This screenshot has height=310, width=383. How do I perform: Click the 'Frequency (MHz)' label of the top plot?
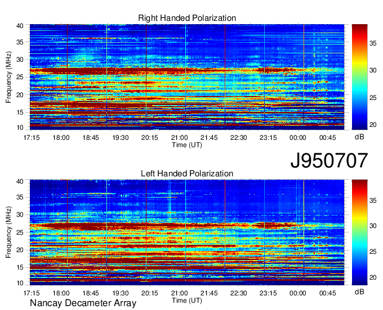tap(8, 77)
